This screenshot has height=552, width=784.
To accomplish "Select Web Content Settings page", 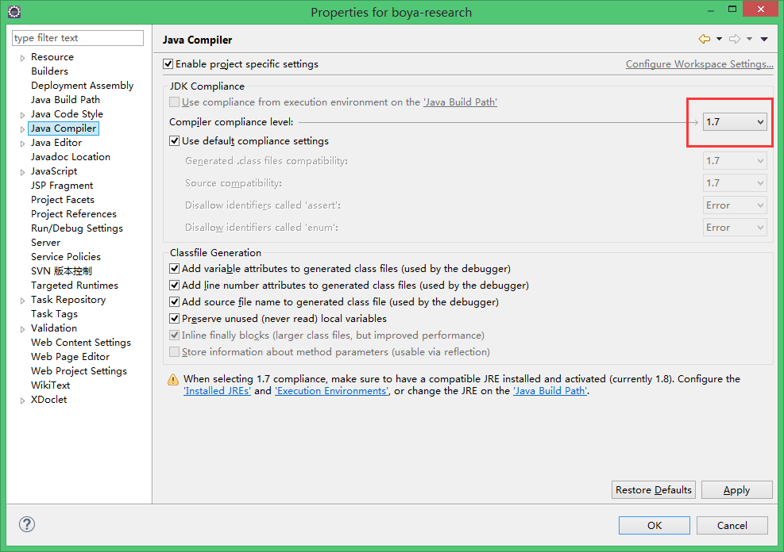I will 81,343.
